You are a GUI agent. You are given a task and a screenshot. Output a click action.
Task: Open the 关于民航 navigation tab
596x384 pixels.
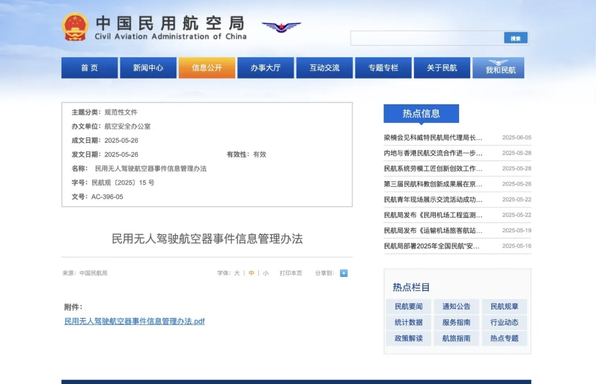pyautogui.click(x=442, y=68)
